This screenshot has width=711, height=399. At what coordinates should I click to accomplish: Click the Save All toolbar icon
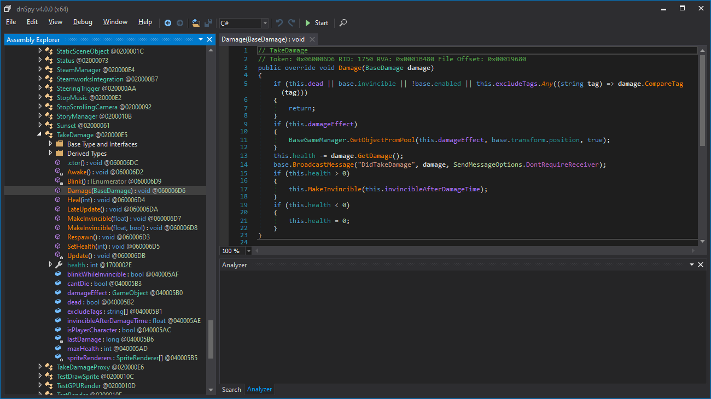[x=208, y=23]
